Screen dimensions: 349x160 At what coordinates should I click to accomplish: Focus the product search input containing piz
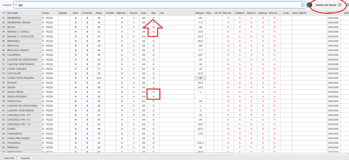tap(159, 5)
